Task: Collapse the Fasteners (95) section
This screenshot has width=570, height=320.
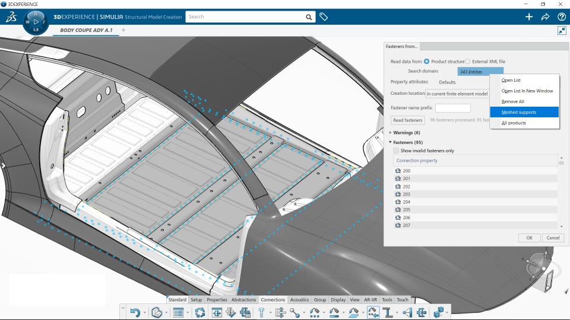Action: coord(391,142)
